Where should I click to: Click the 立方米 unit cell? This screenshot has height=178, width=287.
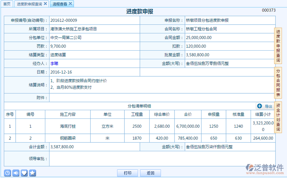tap(107, 126)
